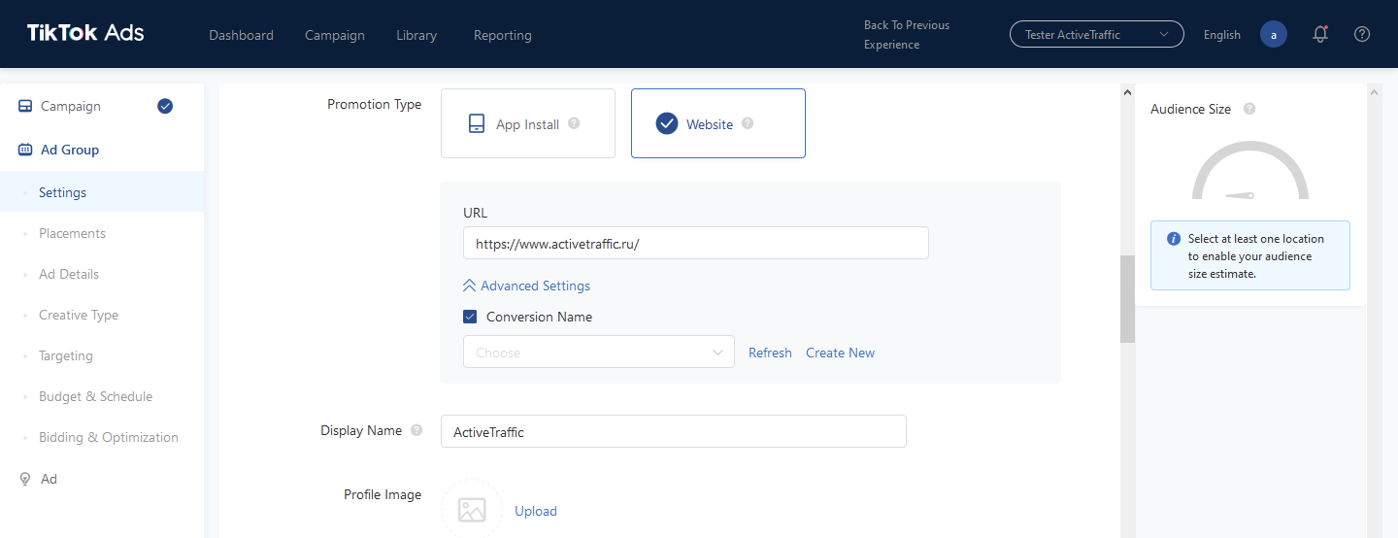The height and width of the screenshot is (538, 1398).
Task: Click the Upload profile image link
Action: 536,511
